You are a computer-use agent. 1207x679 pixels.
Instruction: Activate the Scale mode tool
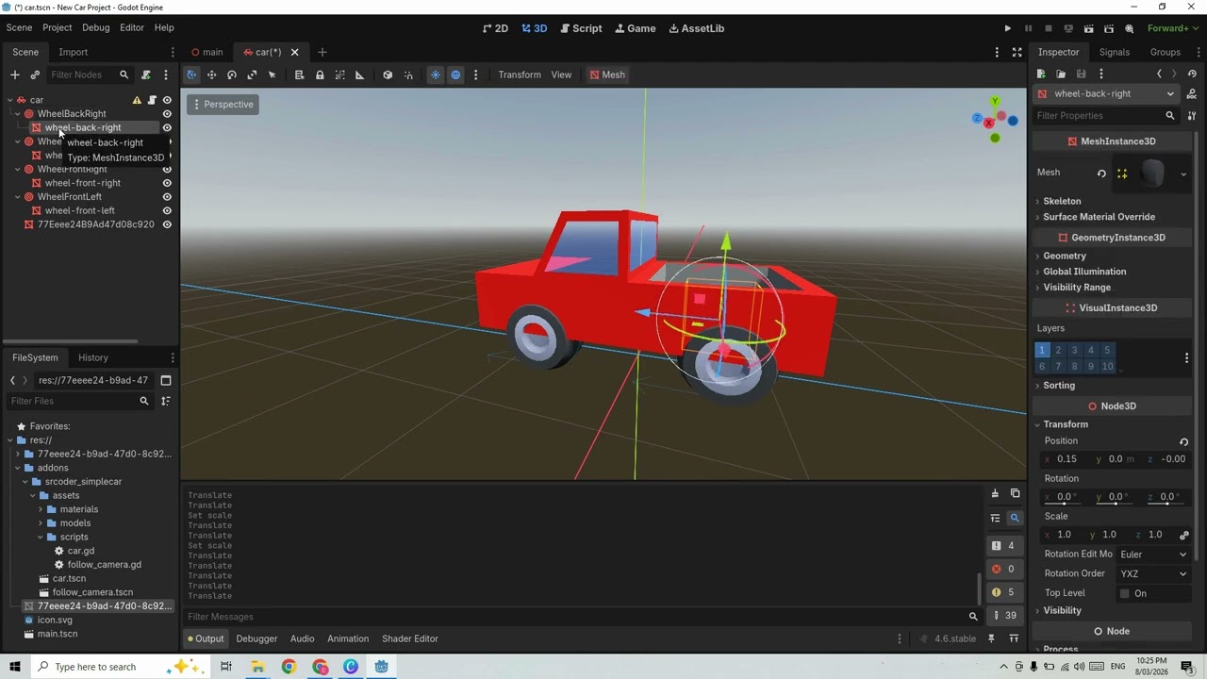click(x=252, y=75)
